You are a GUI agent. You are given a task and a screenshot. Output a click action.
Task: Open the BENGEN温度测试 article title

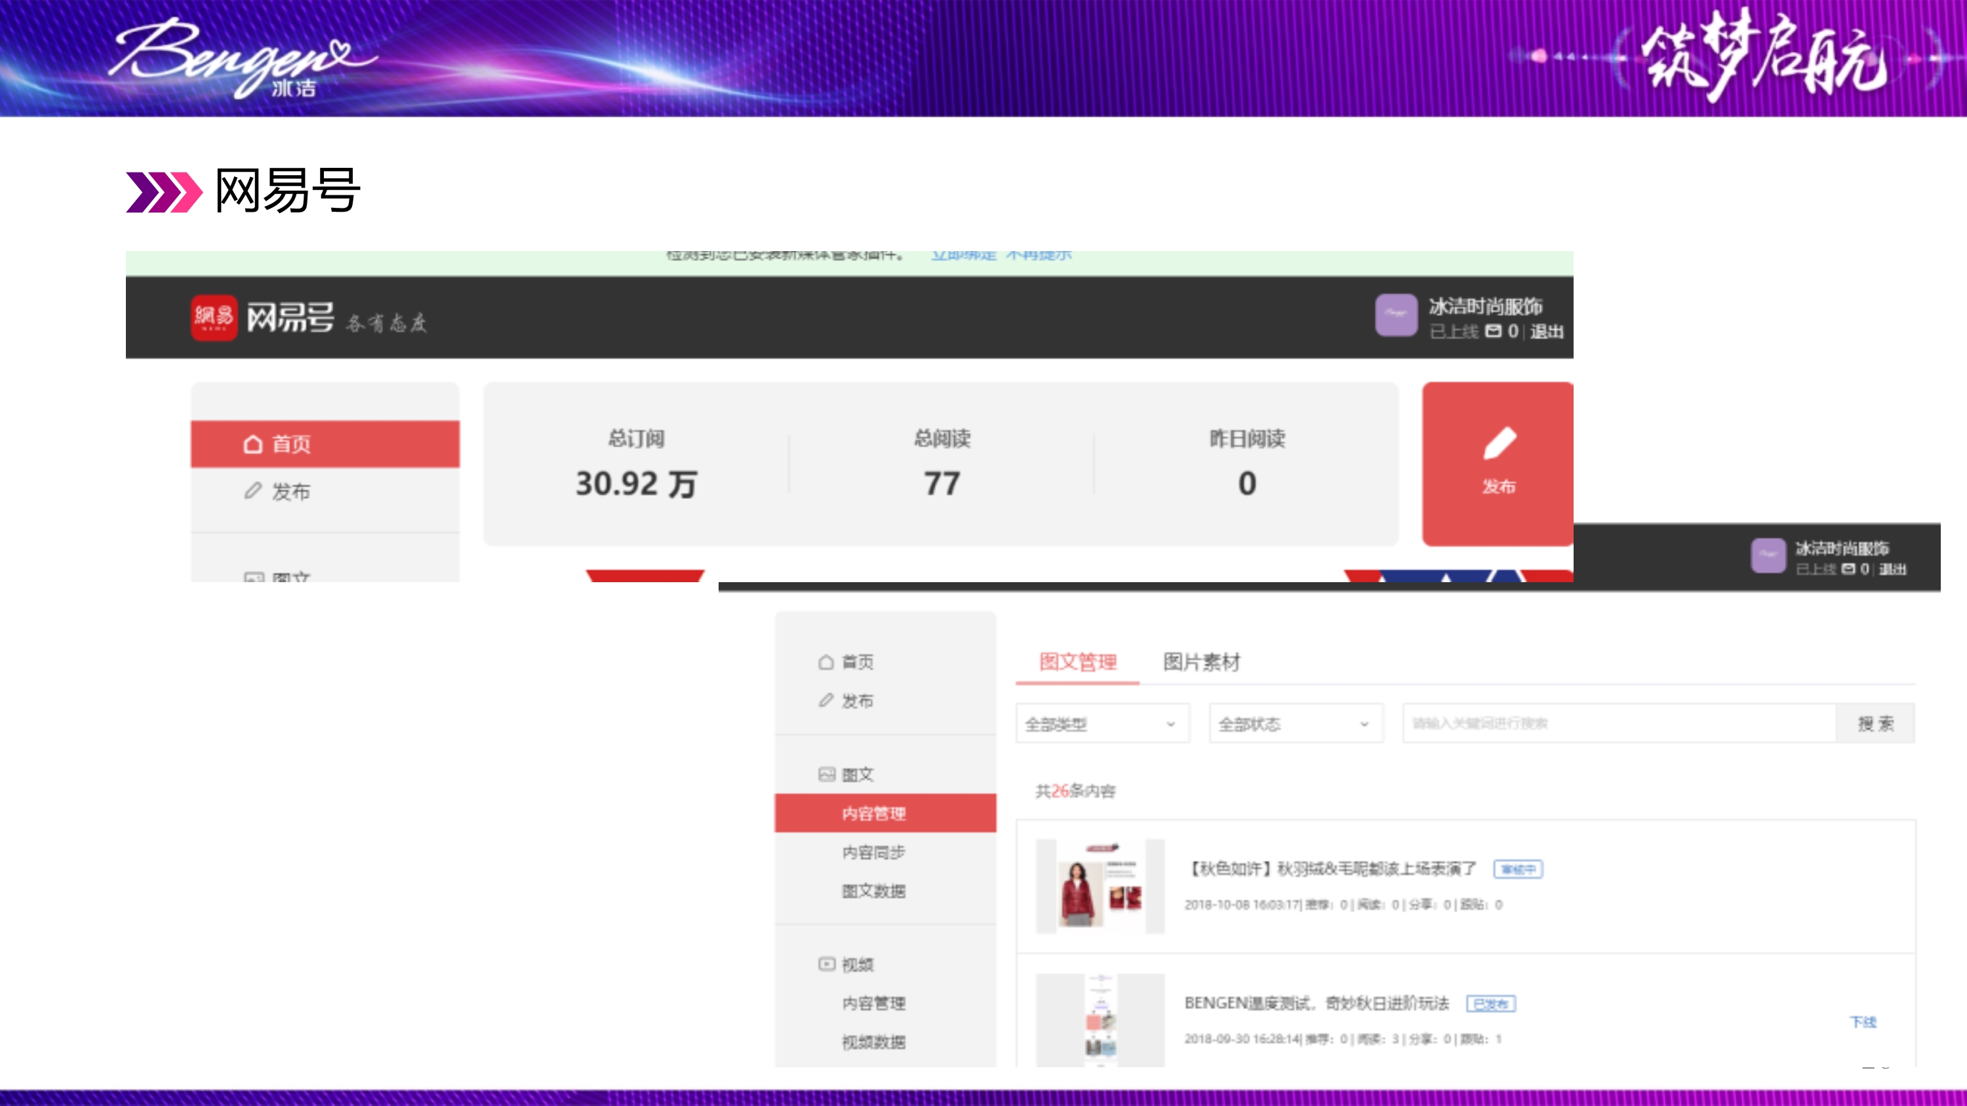[1317, 1003]
